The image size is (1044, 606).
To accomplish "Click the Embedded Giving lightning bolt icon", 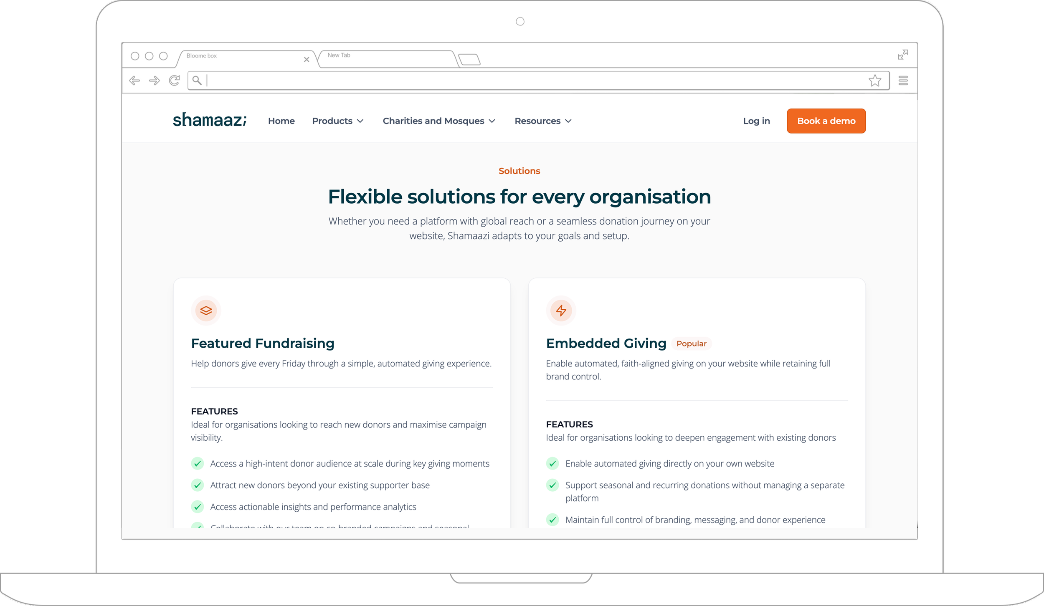I will click(x=561, y=311).
